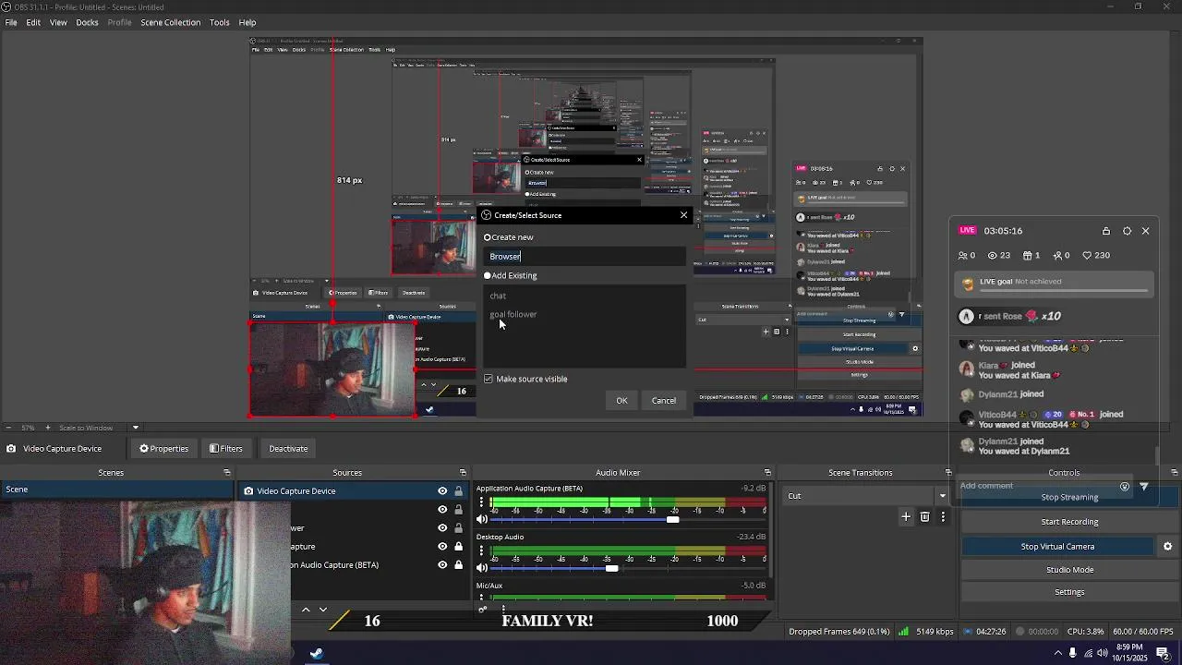1182x665 pixels.
Task: Mute Desktop Audio speaker icon
Action: click(481, 568)
